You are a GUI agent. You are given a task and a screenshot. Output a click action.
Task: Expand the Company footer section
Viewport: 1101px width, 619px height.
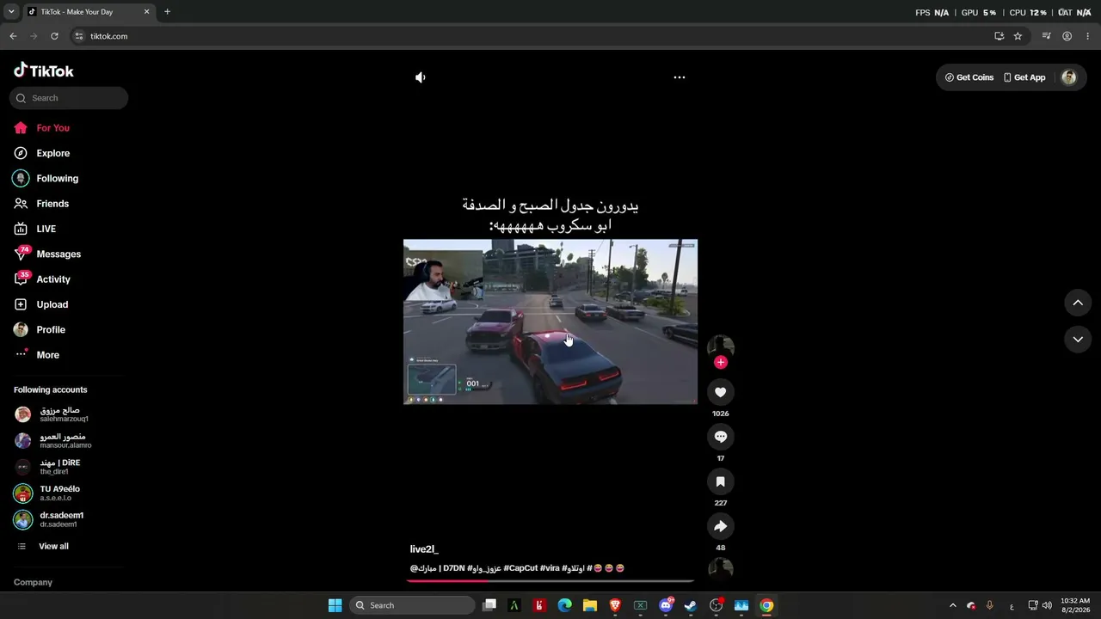click(x=33, y=582)
